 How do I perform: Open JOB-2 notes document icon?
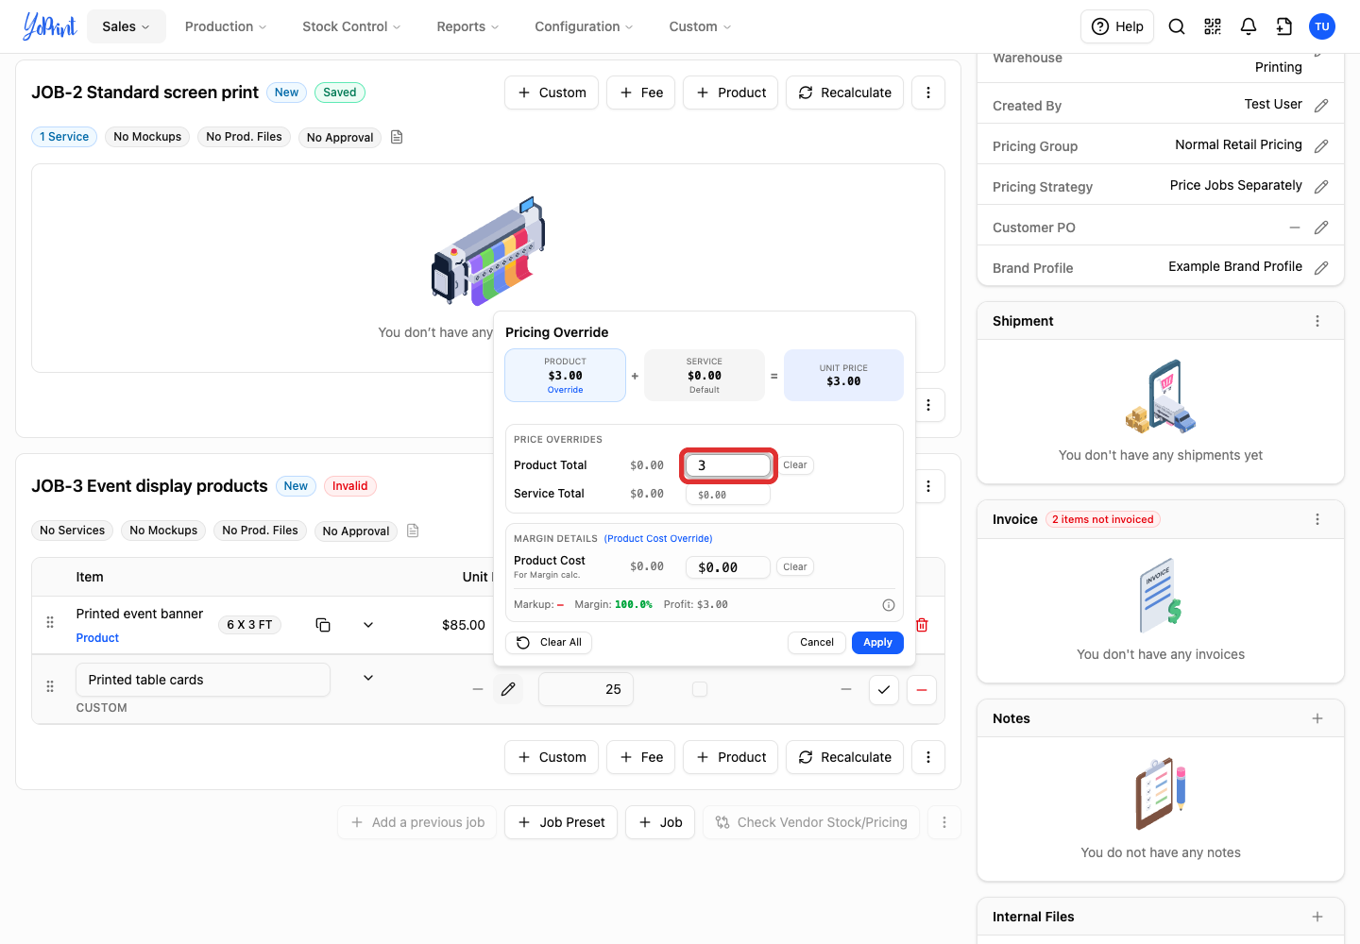(397, 137)
